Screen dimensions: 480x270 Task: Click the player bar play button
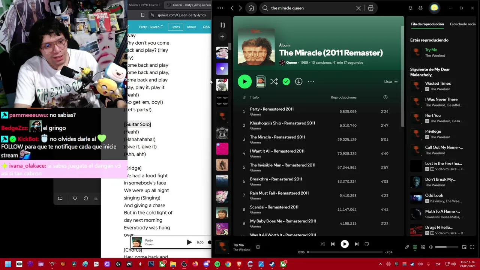click(344, 244)
